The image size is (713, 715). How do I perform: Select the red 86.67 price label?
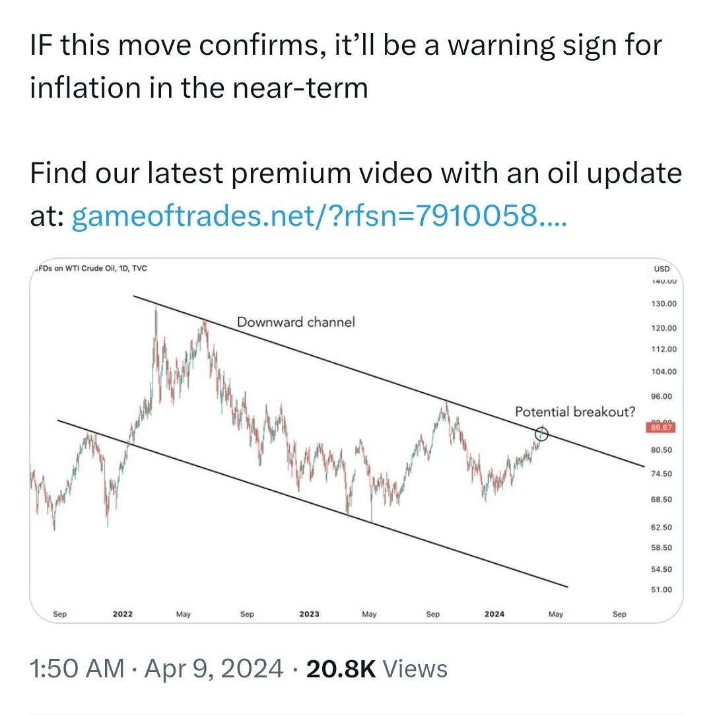[661, 427]
